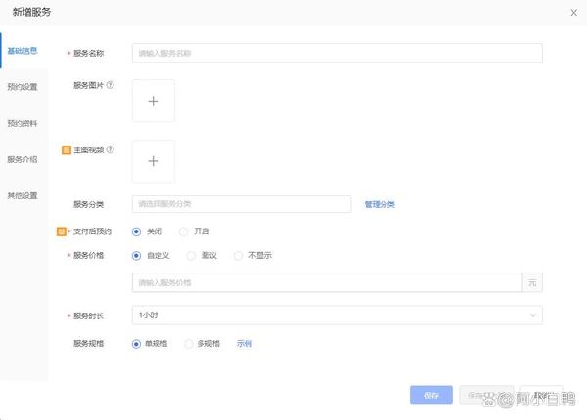The image size is (587, 420).
Task: Click the 服务时长 field label
Action: coord(88,316)
